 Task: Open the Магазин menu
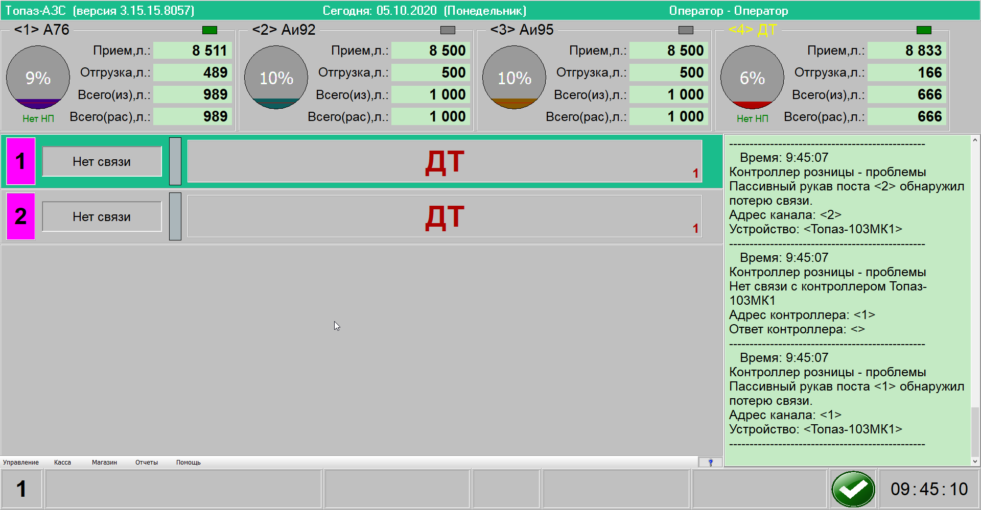[x=104, y=463]
